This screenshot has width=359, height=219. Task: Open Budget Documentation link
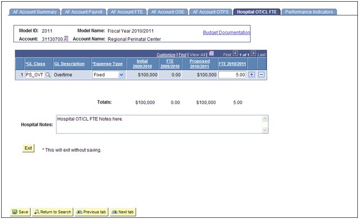226,33
